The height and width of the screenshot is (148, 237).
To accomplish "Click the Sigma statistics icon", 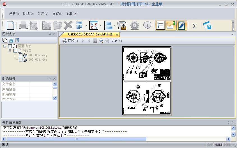I will (x=194, y=26).
